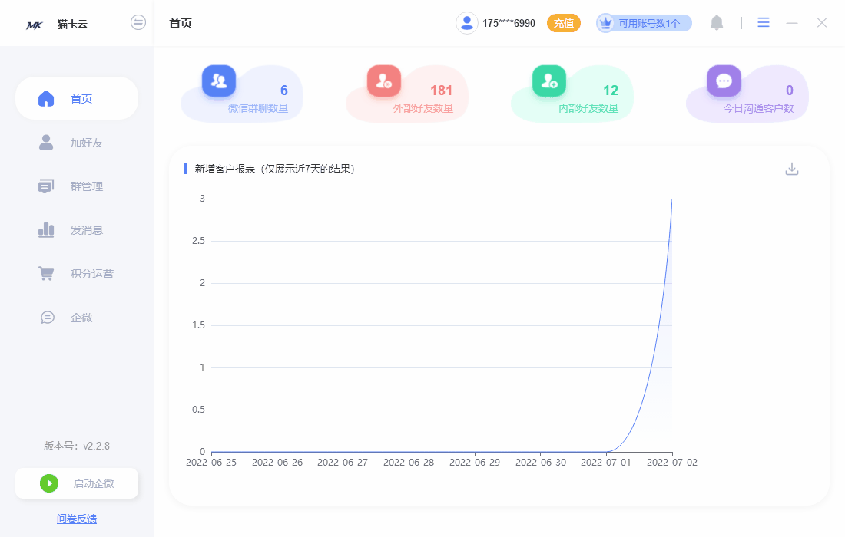The width and height of the screenshot is (845, 537).
Task: Go to 加好友 in the sidebar
Action: pyautogui.click(x=77, y=143)
